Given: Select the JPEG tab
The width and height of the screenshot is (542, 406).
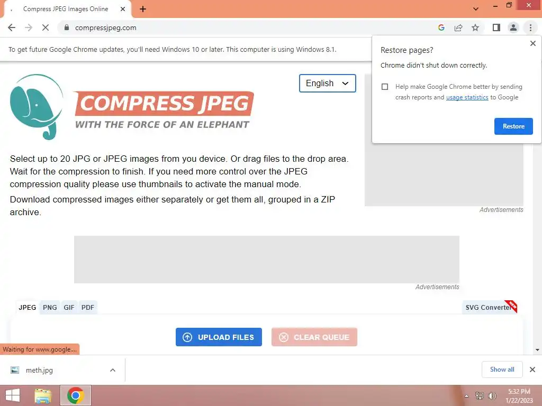Looking at the screenshot, I should [x=28, y=307].
